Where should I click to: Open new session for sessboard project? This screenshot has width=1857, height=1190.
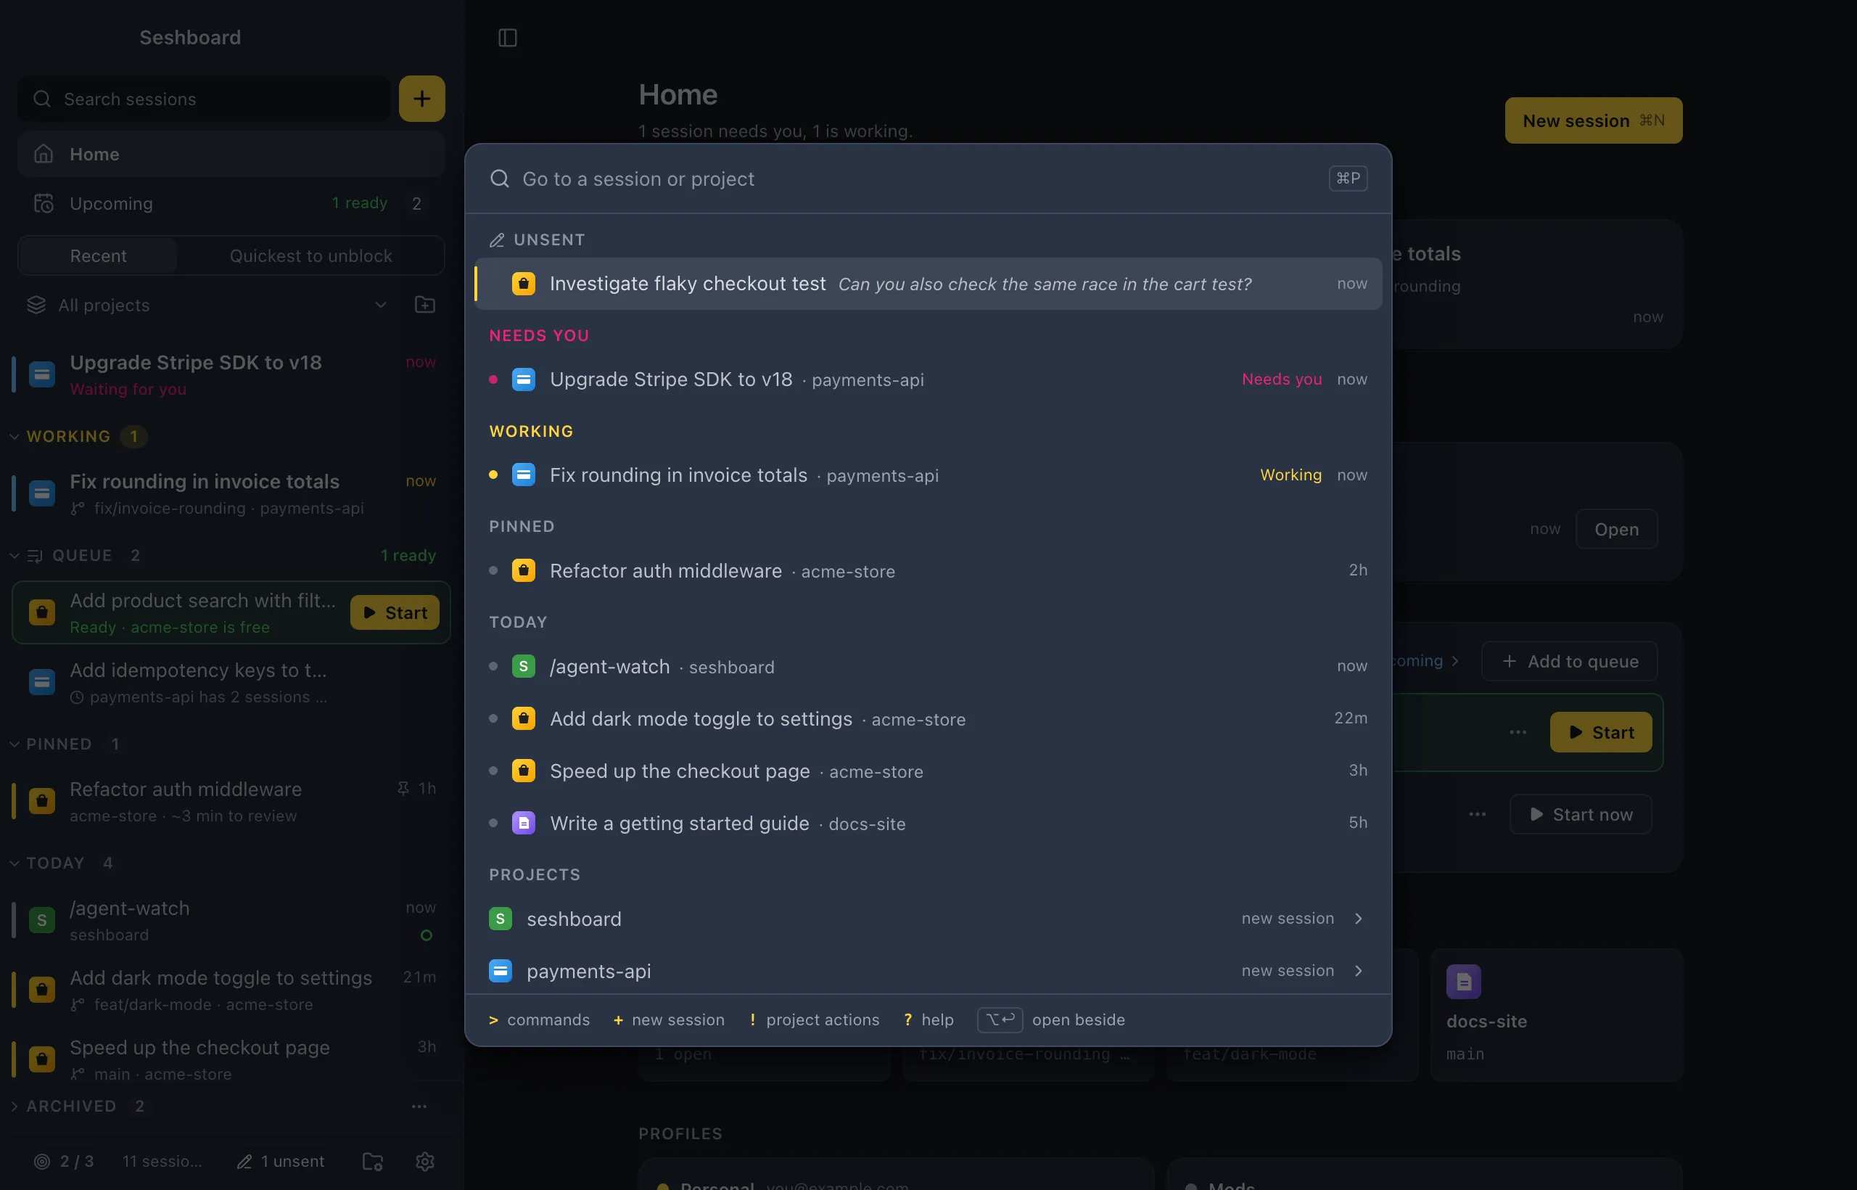click(928, 918)
